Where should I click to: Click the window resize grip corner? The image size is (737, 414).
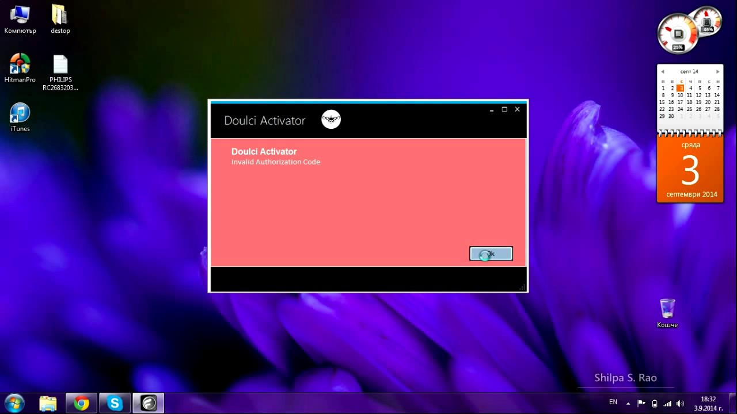[523, 287]
